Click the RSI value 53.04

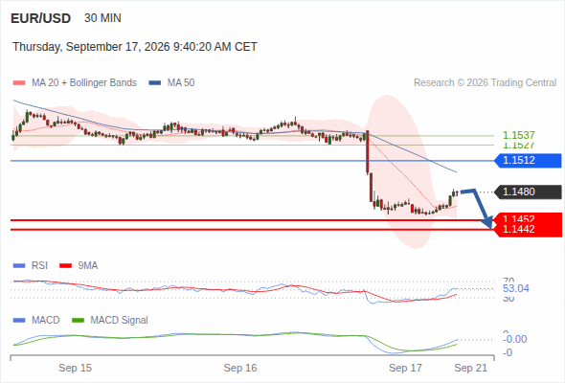(x=516, y=288)
